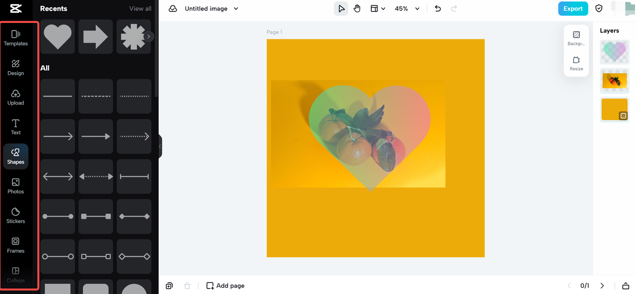This screenshot has width=636, height=294.
Task: Open the Stickers panel
Action: pyautogui.click(x=15, y=216)
